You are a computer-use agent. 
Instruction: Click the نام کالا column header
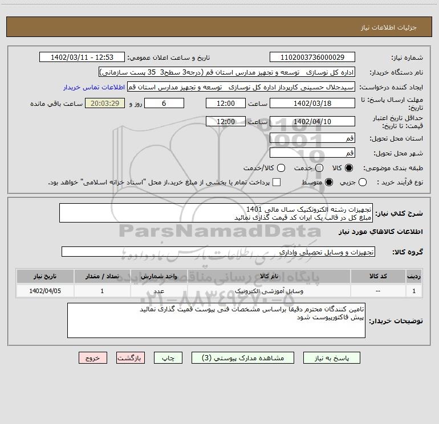269,276
